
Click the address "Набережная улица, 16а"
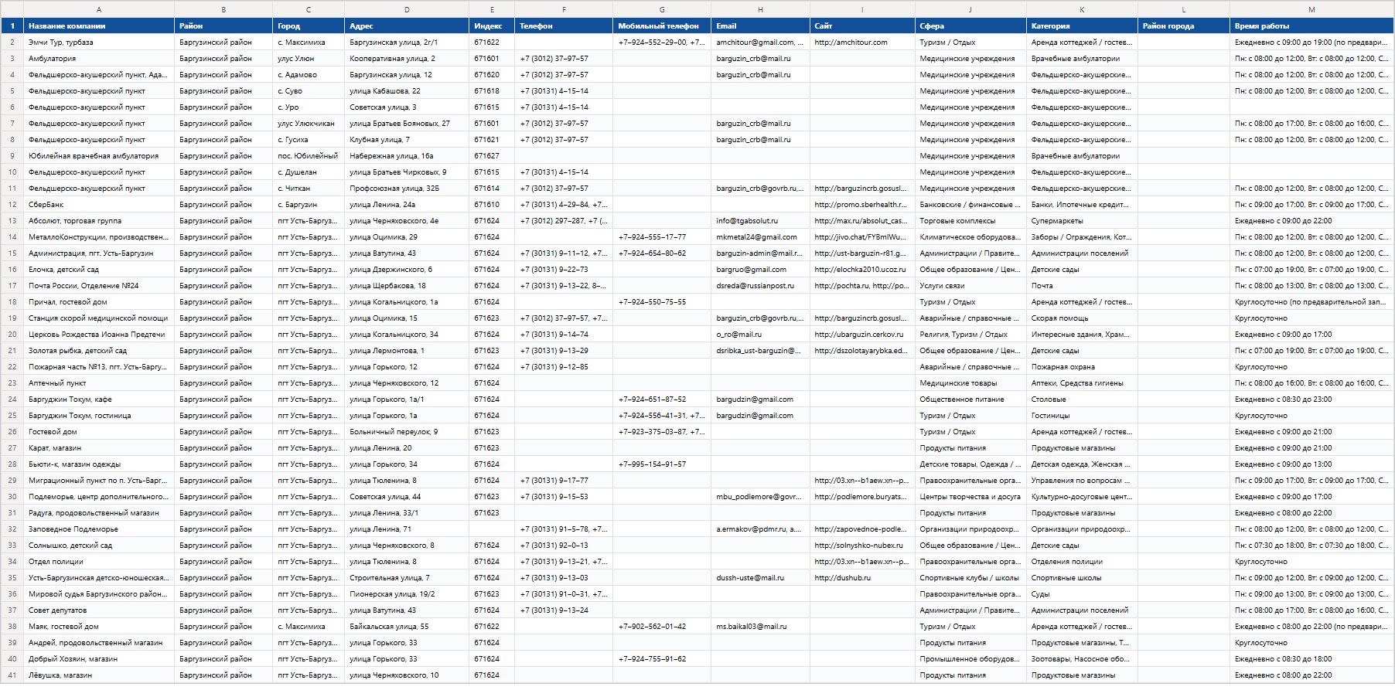(407, 156)
